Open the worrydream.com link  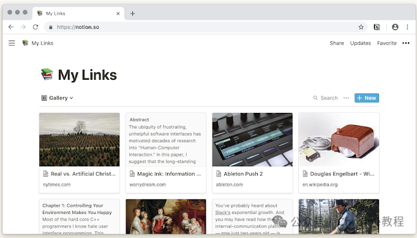pos(148,185)
